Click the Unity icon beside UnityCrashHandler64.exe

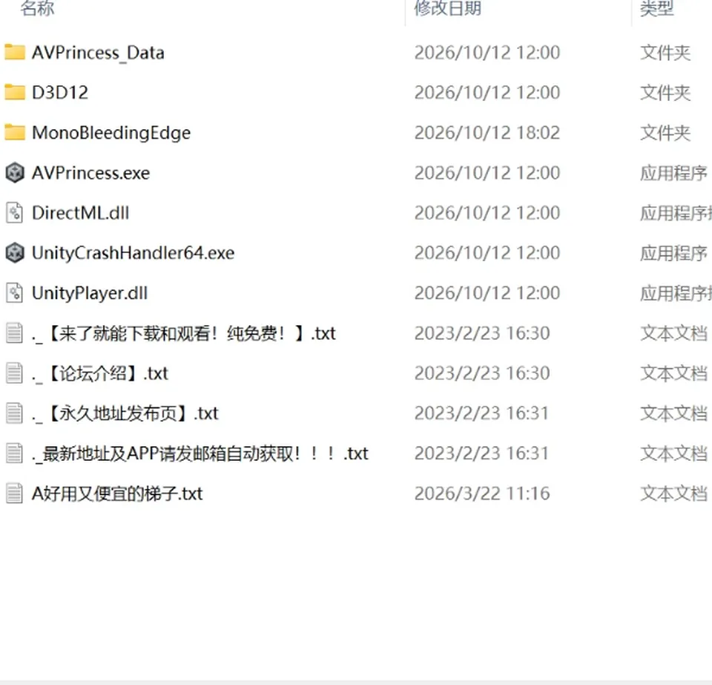pyautogui.click(x=15, y=252)
